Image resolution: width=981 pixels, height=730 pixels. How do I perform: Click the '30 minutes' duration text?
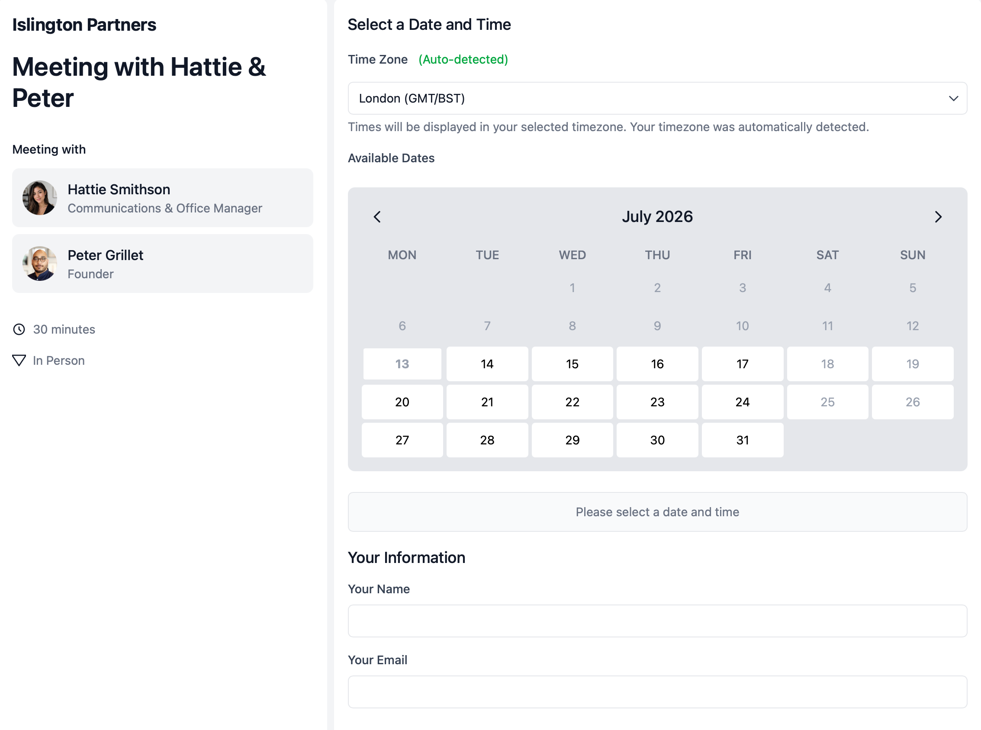coord(64,329)
